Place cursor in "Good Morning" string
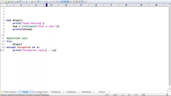 [x=32, y=23]
